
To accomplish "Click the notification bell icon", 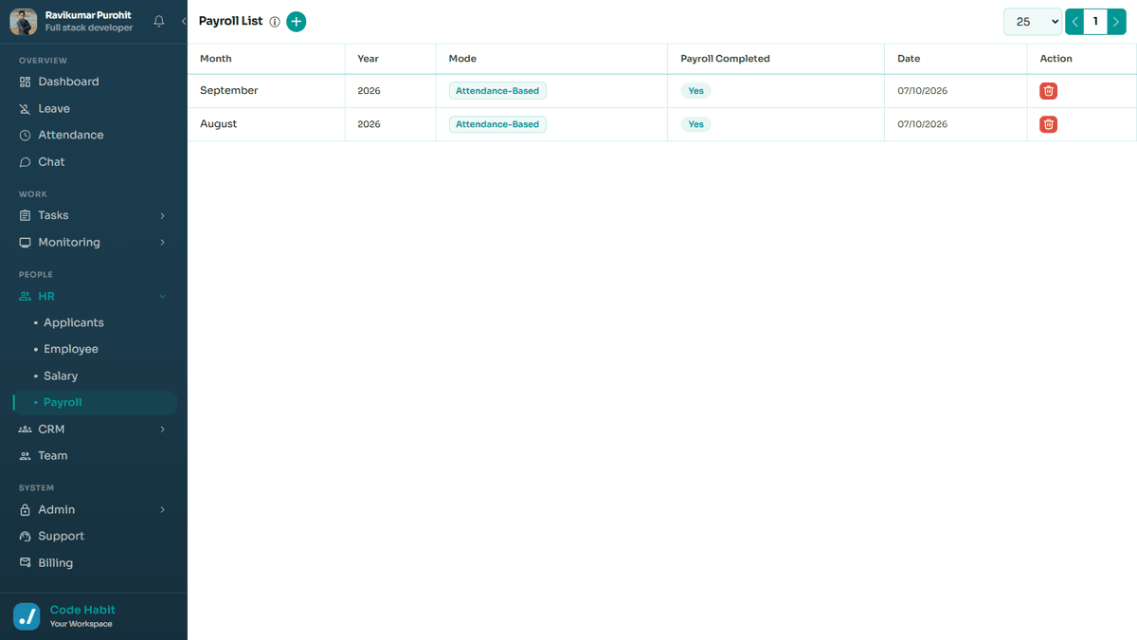I will pyautogui.click(x=159, y=21).
